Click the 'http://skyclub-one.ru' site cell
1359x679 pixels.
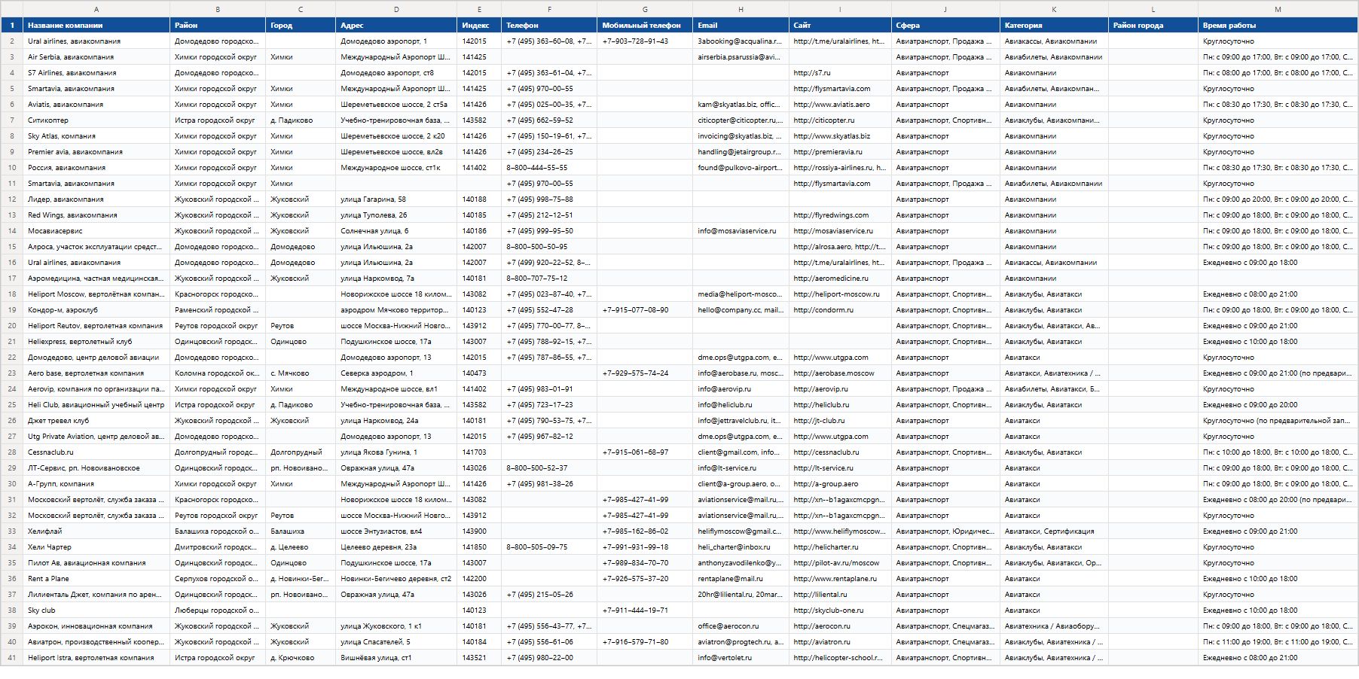coord(840,610)
